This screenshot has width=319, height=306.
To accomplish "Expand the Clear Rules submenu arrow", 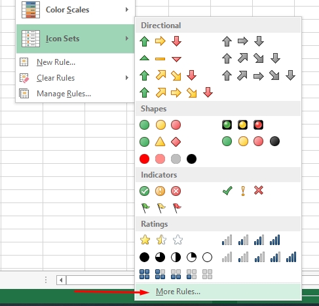I will click(x=127, y=78).
